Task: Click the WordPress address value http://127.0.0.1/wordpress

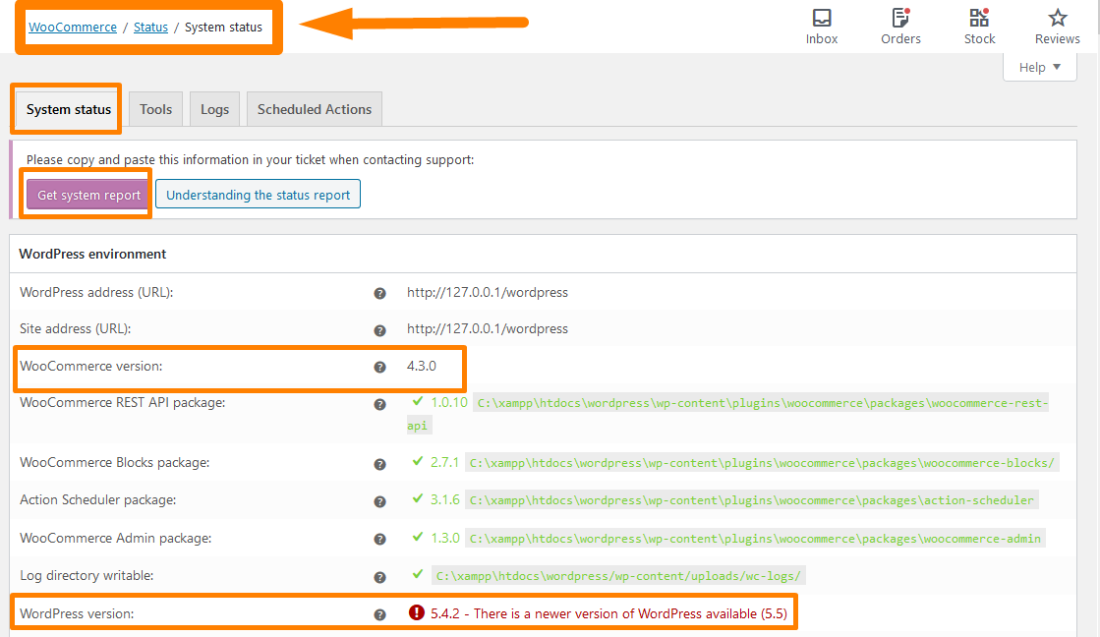Action: 488,293
